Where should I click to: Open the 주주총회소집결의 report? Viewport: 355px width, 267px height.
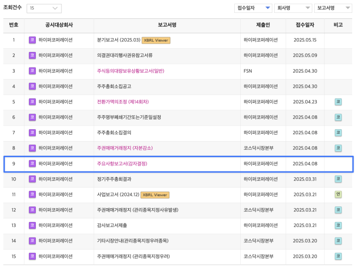(x=114, y=133)
